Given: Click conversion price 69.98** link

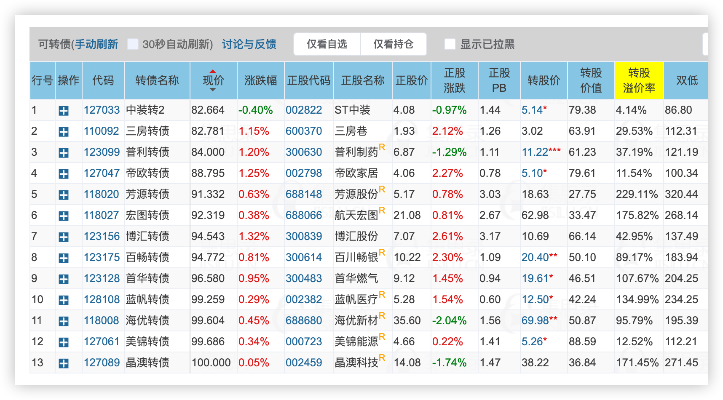Looking at the screenshot, I should tap(540, 321).
